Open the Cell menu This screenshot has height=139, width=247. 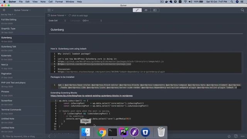click(51, 2)
